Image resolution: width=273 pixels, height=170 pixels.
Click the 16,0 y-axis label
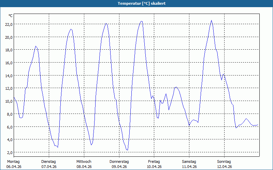tap(9, 63)
